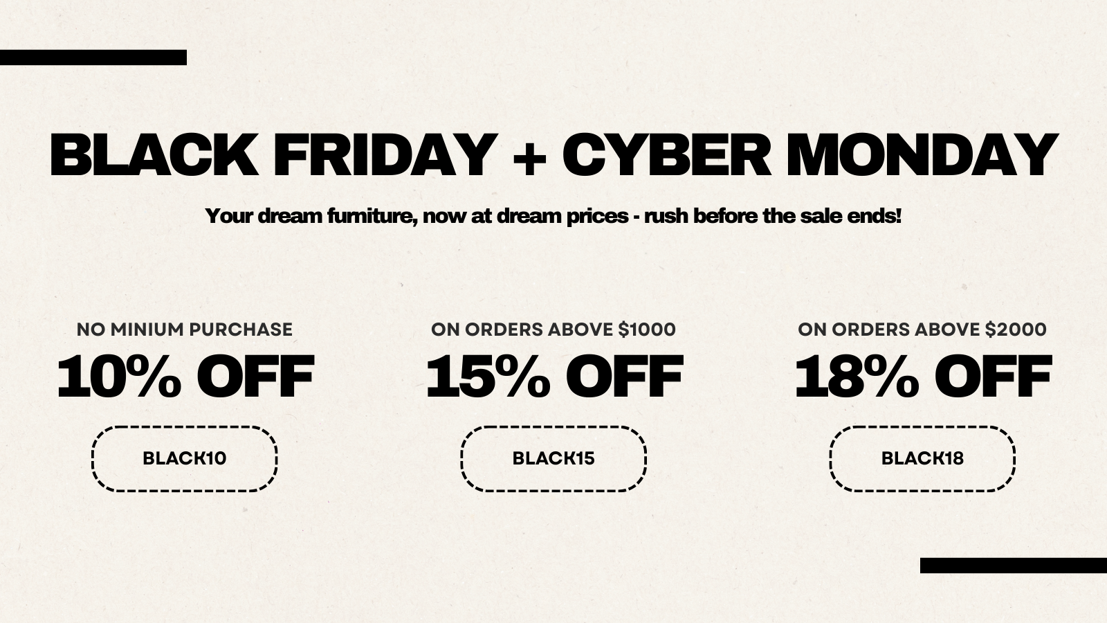Screen dimensions: 1107x623
Task: Click the $2000 amount in the order condition
Action: [1016, 329]
